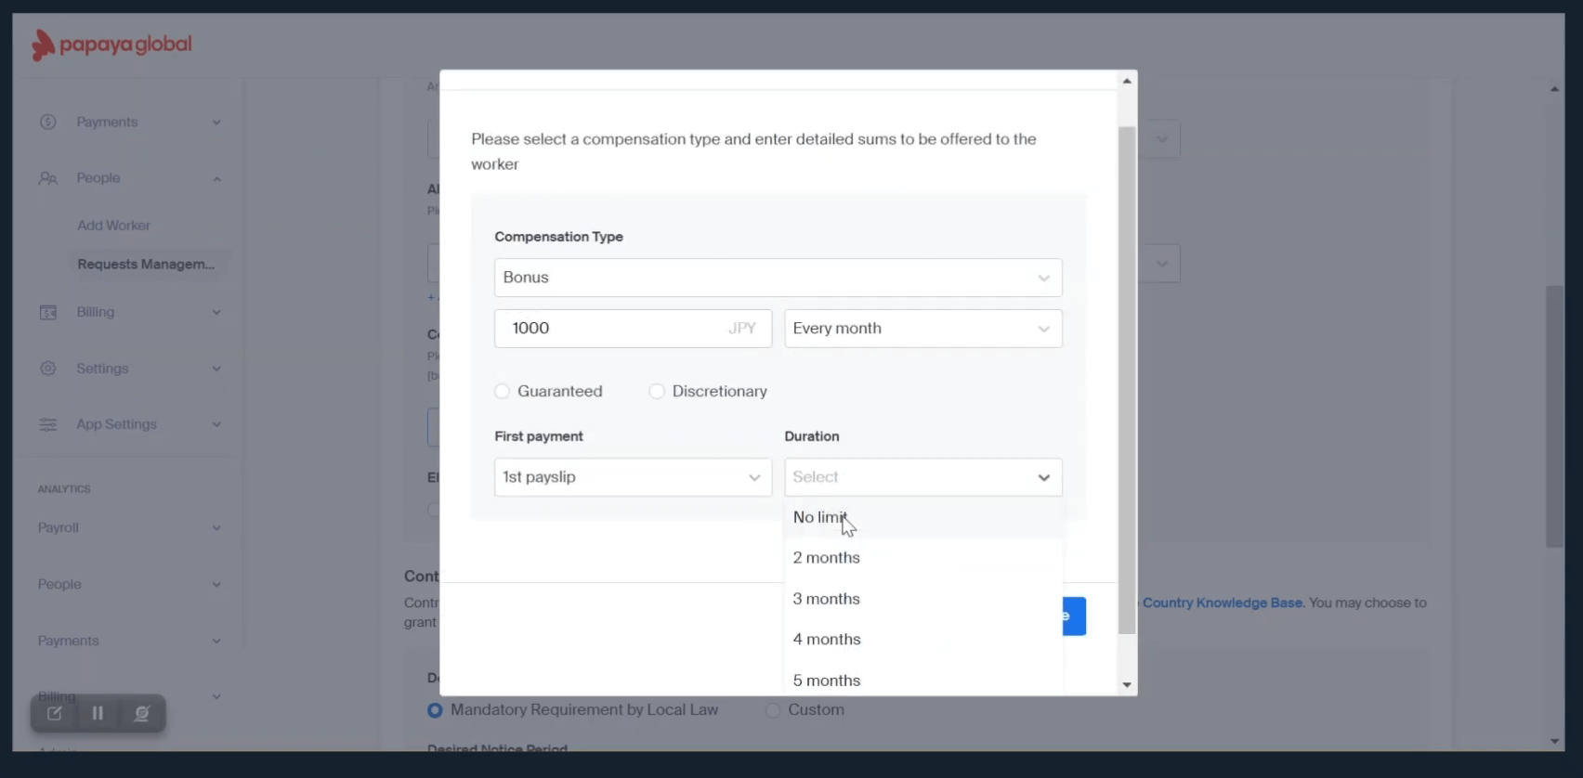This screenshot has width=1583, height=778.
Task: Select the Discretionary radio option
Action: coord(657,391)
